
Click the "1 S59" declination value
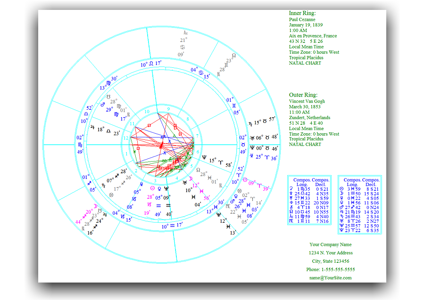(x=322, y=198)
